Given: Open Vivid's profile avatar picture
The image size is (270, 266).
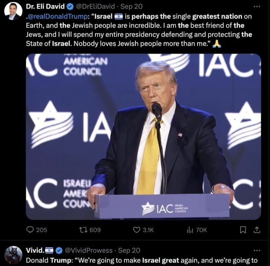Looking at the screenshot, I should (x=13, y=255).
